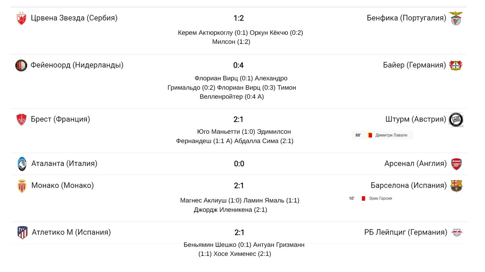Click Eric Garcia red card icon
The height and width of the screenshot is (272, 485).
tap(363, 198)
